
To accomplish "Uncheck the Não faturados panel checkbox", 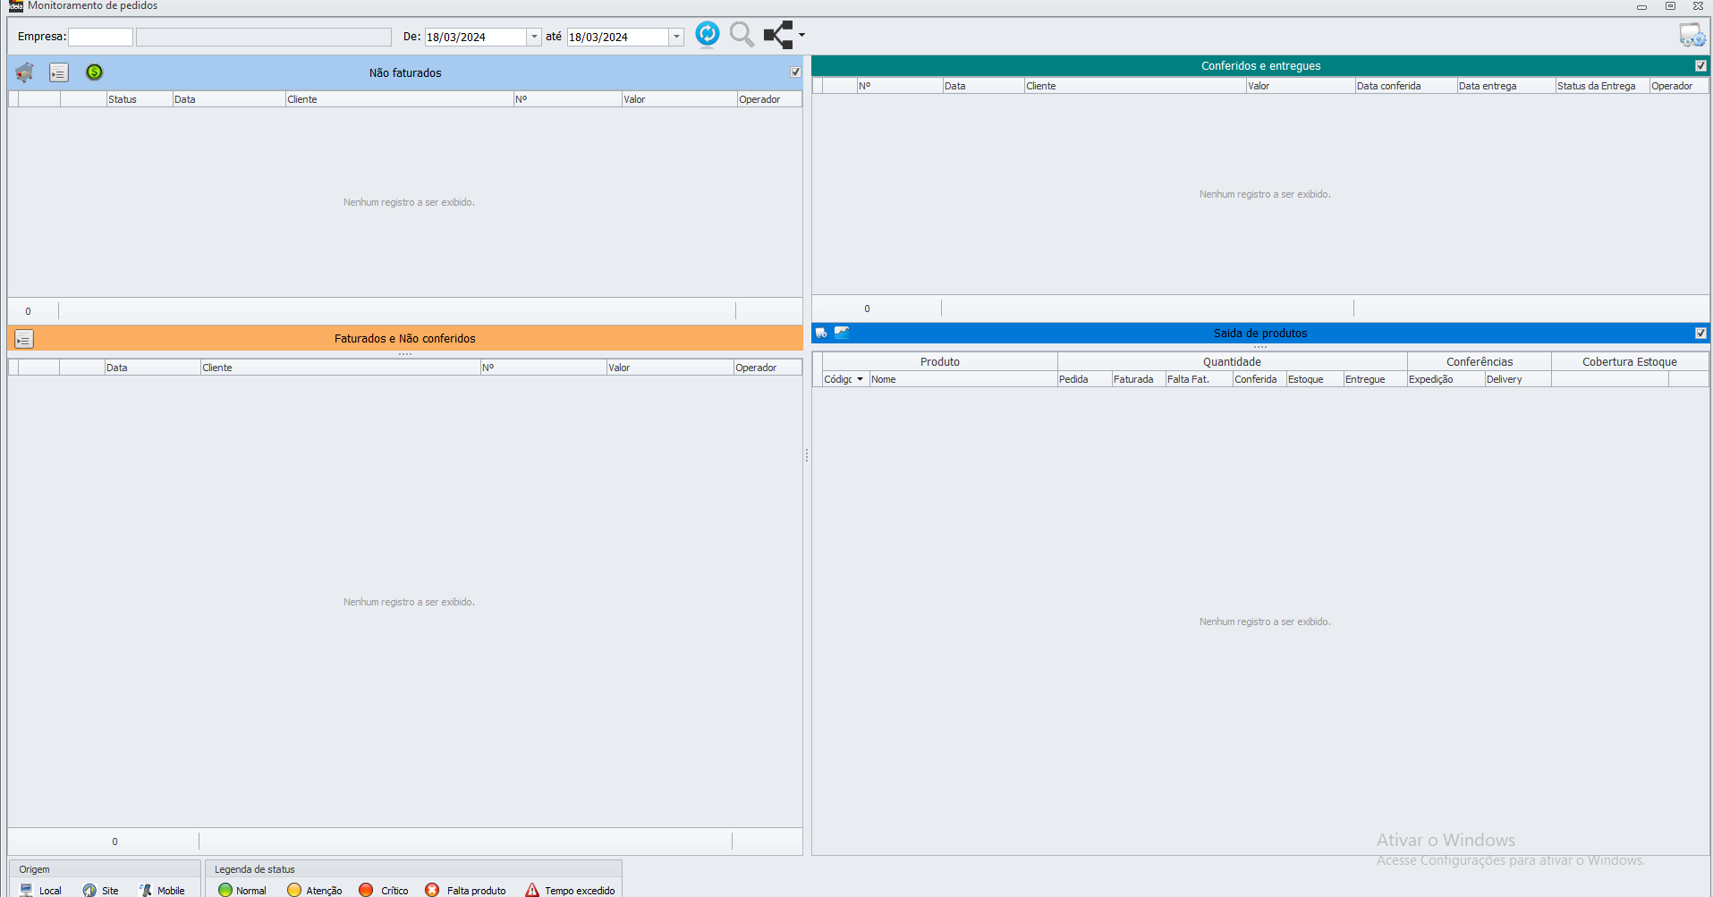I will (x=795, y=72).
